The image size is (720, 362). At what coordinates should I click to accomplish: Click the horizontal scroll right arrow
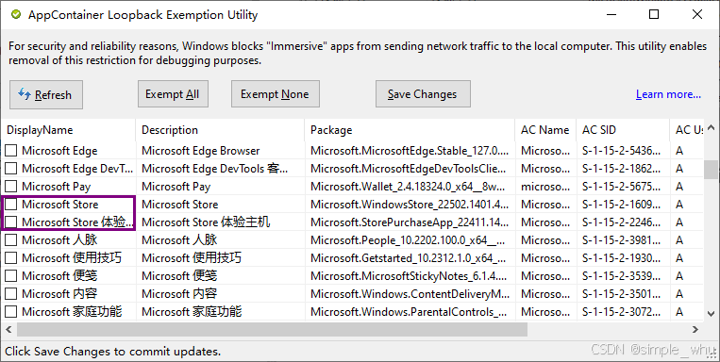pyautogui.click(x=695, y=329)
